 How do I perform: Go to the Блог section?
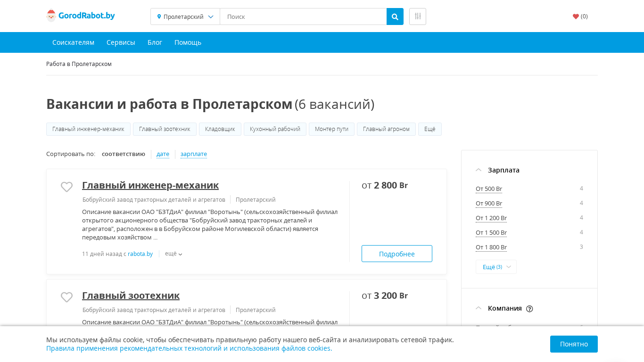tap(155, 42)
